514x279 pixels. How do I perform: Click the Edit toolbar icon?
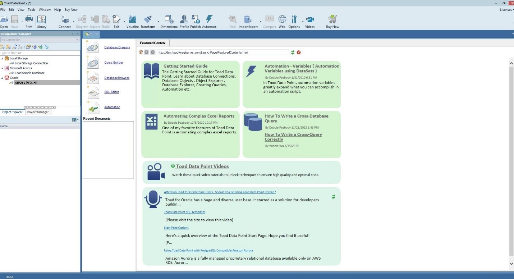[116, 19]
